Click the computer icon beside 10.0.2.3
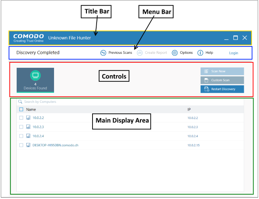The image size is (259, 199). [x=28, y=127]
